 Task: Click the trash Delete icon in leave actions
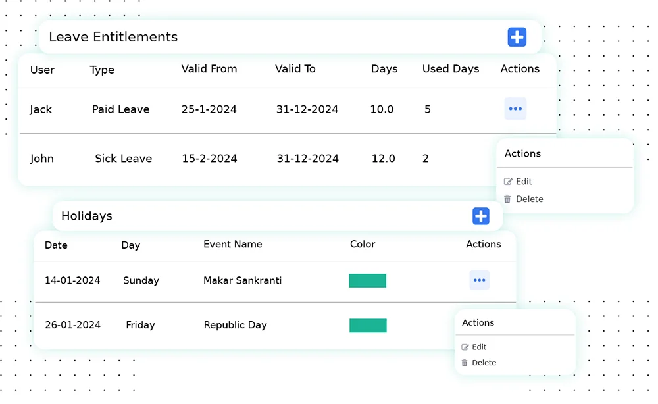tap(507, 199)
